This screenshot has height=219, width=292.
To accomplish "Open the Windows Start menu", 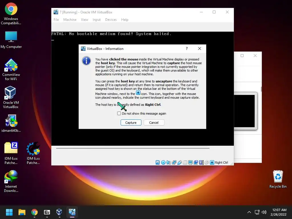I will 9,212.
